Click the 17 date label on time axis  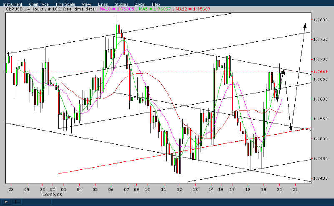232,189
